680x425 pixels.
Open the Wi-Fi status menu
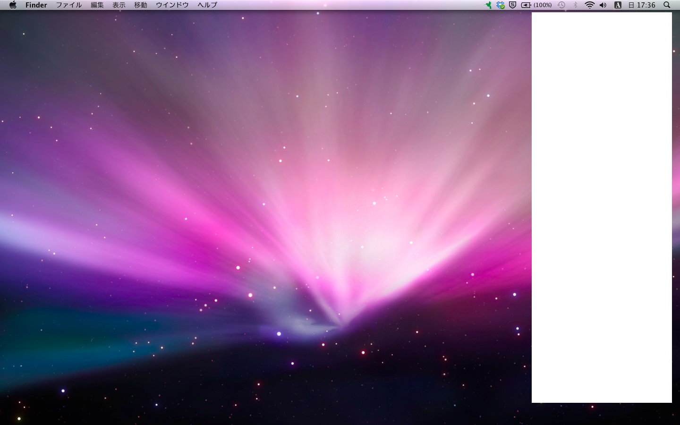click(x=589, y=5)
